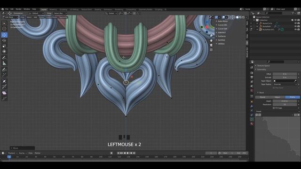Image resolution: width=301 pixels, height=169 pixels.
Task: Open the Render properties tab
Action: 252,73
